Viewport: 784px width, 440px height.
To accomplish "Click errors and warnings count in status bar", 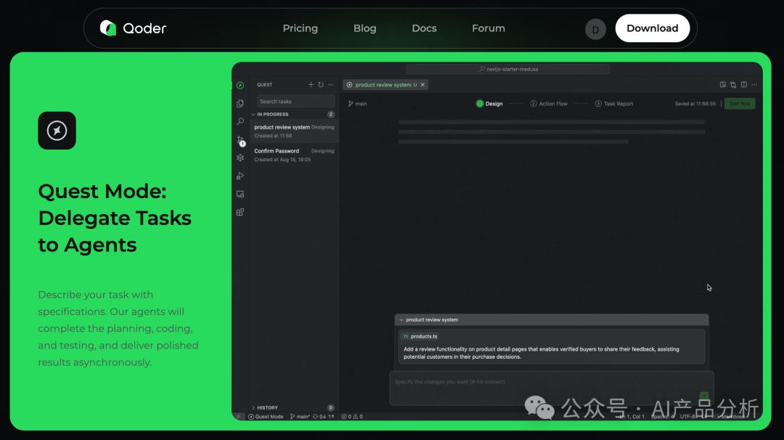I will coord(352,417).
